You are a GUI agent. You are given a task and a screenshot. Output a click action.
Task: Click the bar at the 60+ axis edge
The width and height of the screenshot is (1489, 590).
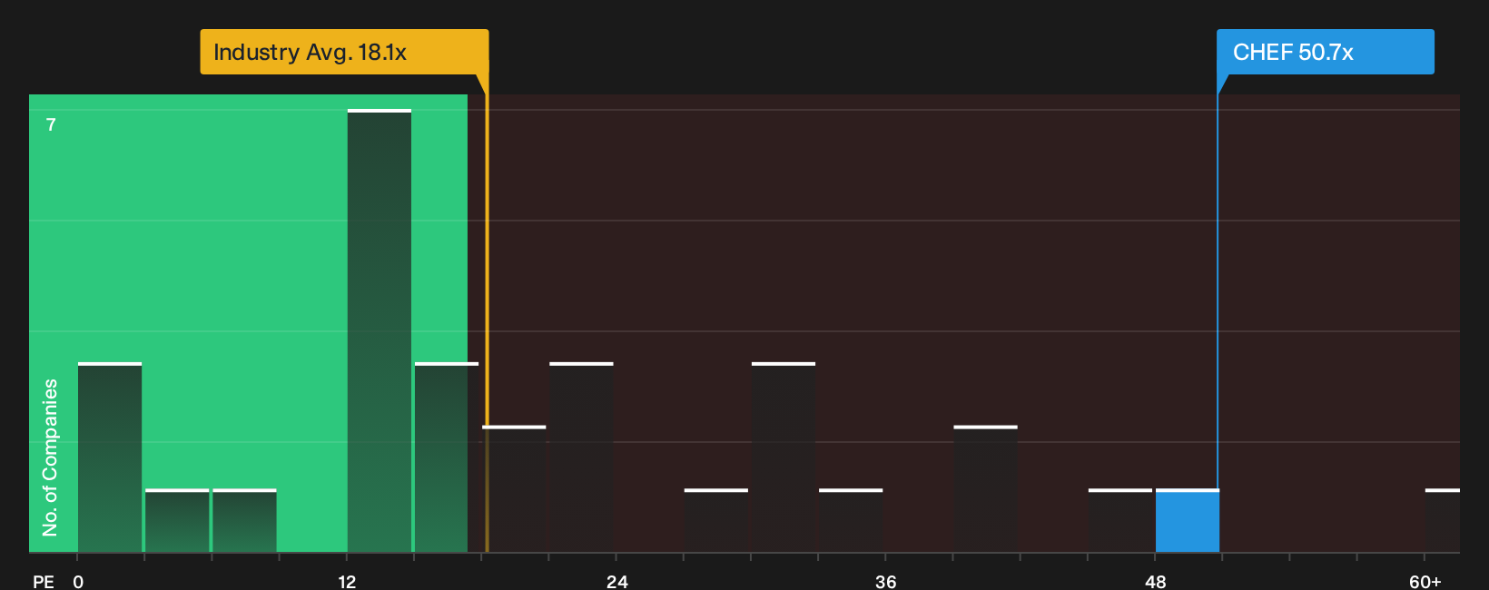1442,521
